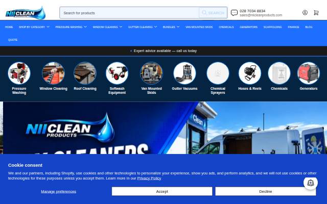Click the phone number 028 7034 8834
The width and height of the screenshot is (327, 204).
252,11
